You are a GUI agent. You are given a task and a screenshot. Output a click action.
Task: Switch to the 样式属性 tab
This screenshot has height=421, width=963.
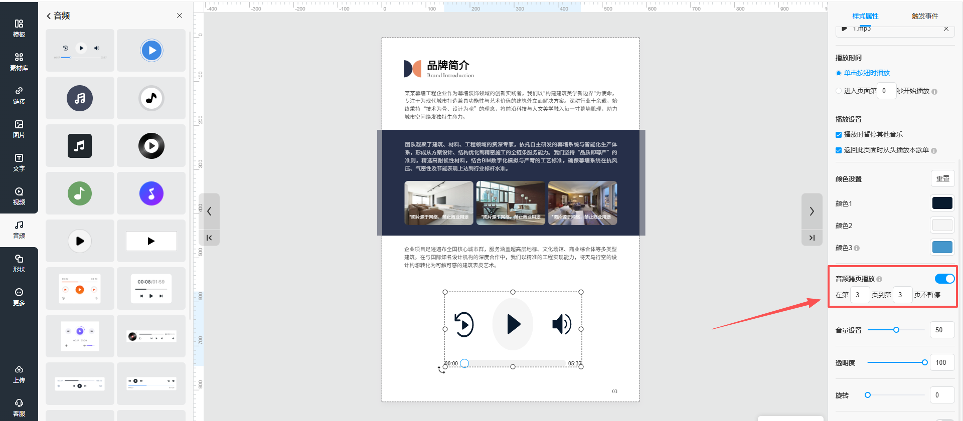[x=865, y=16]
